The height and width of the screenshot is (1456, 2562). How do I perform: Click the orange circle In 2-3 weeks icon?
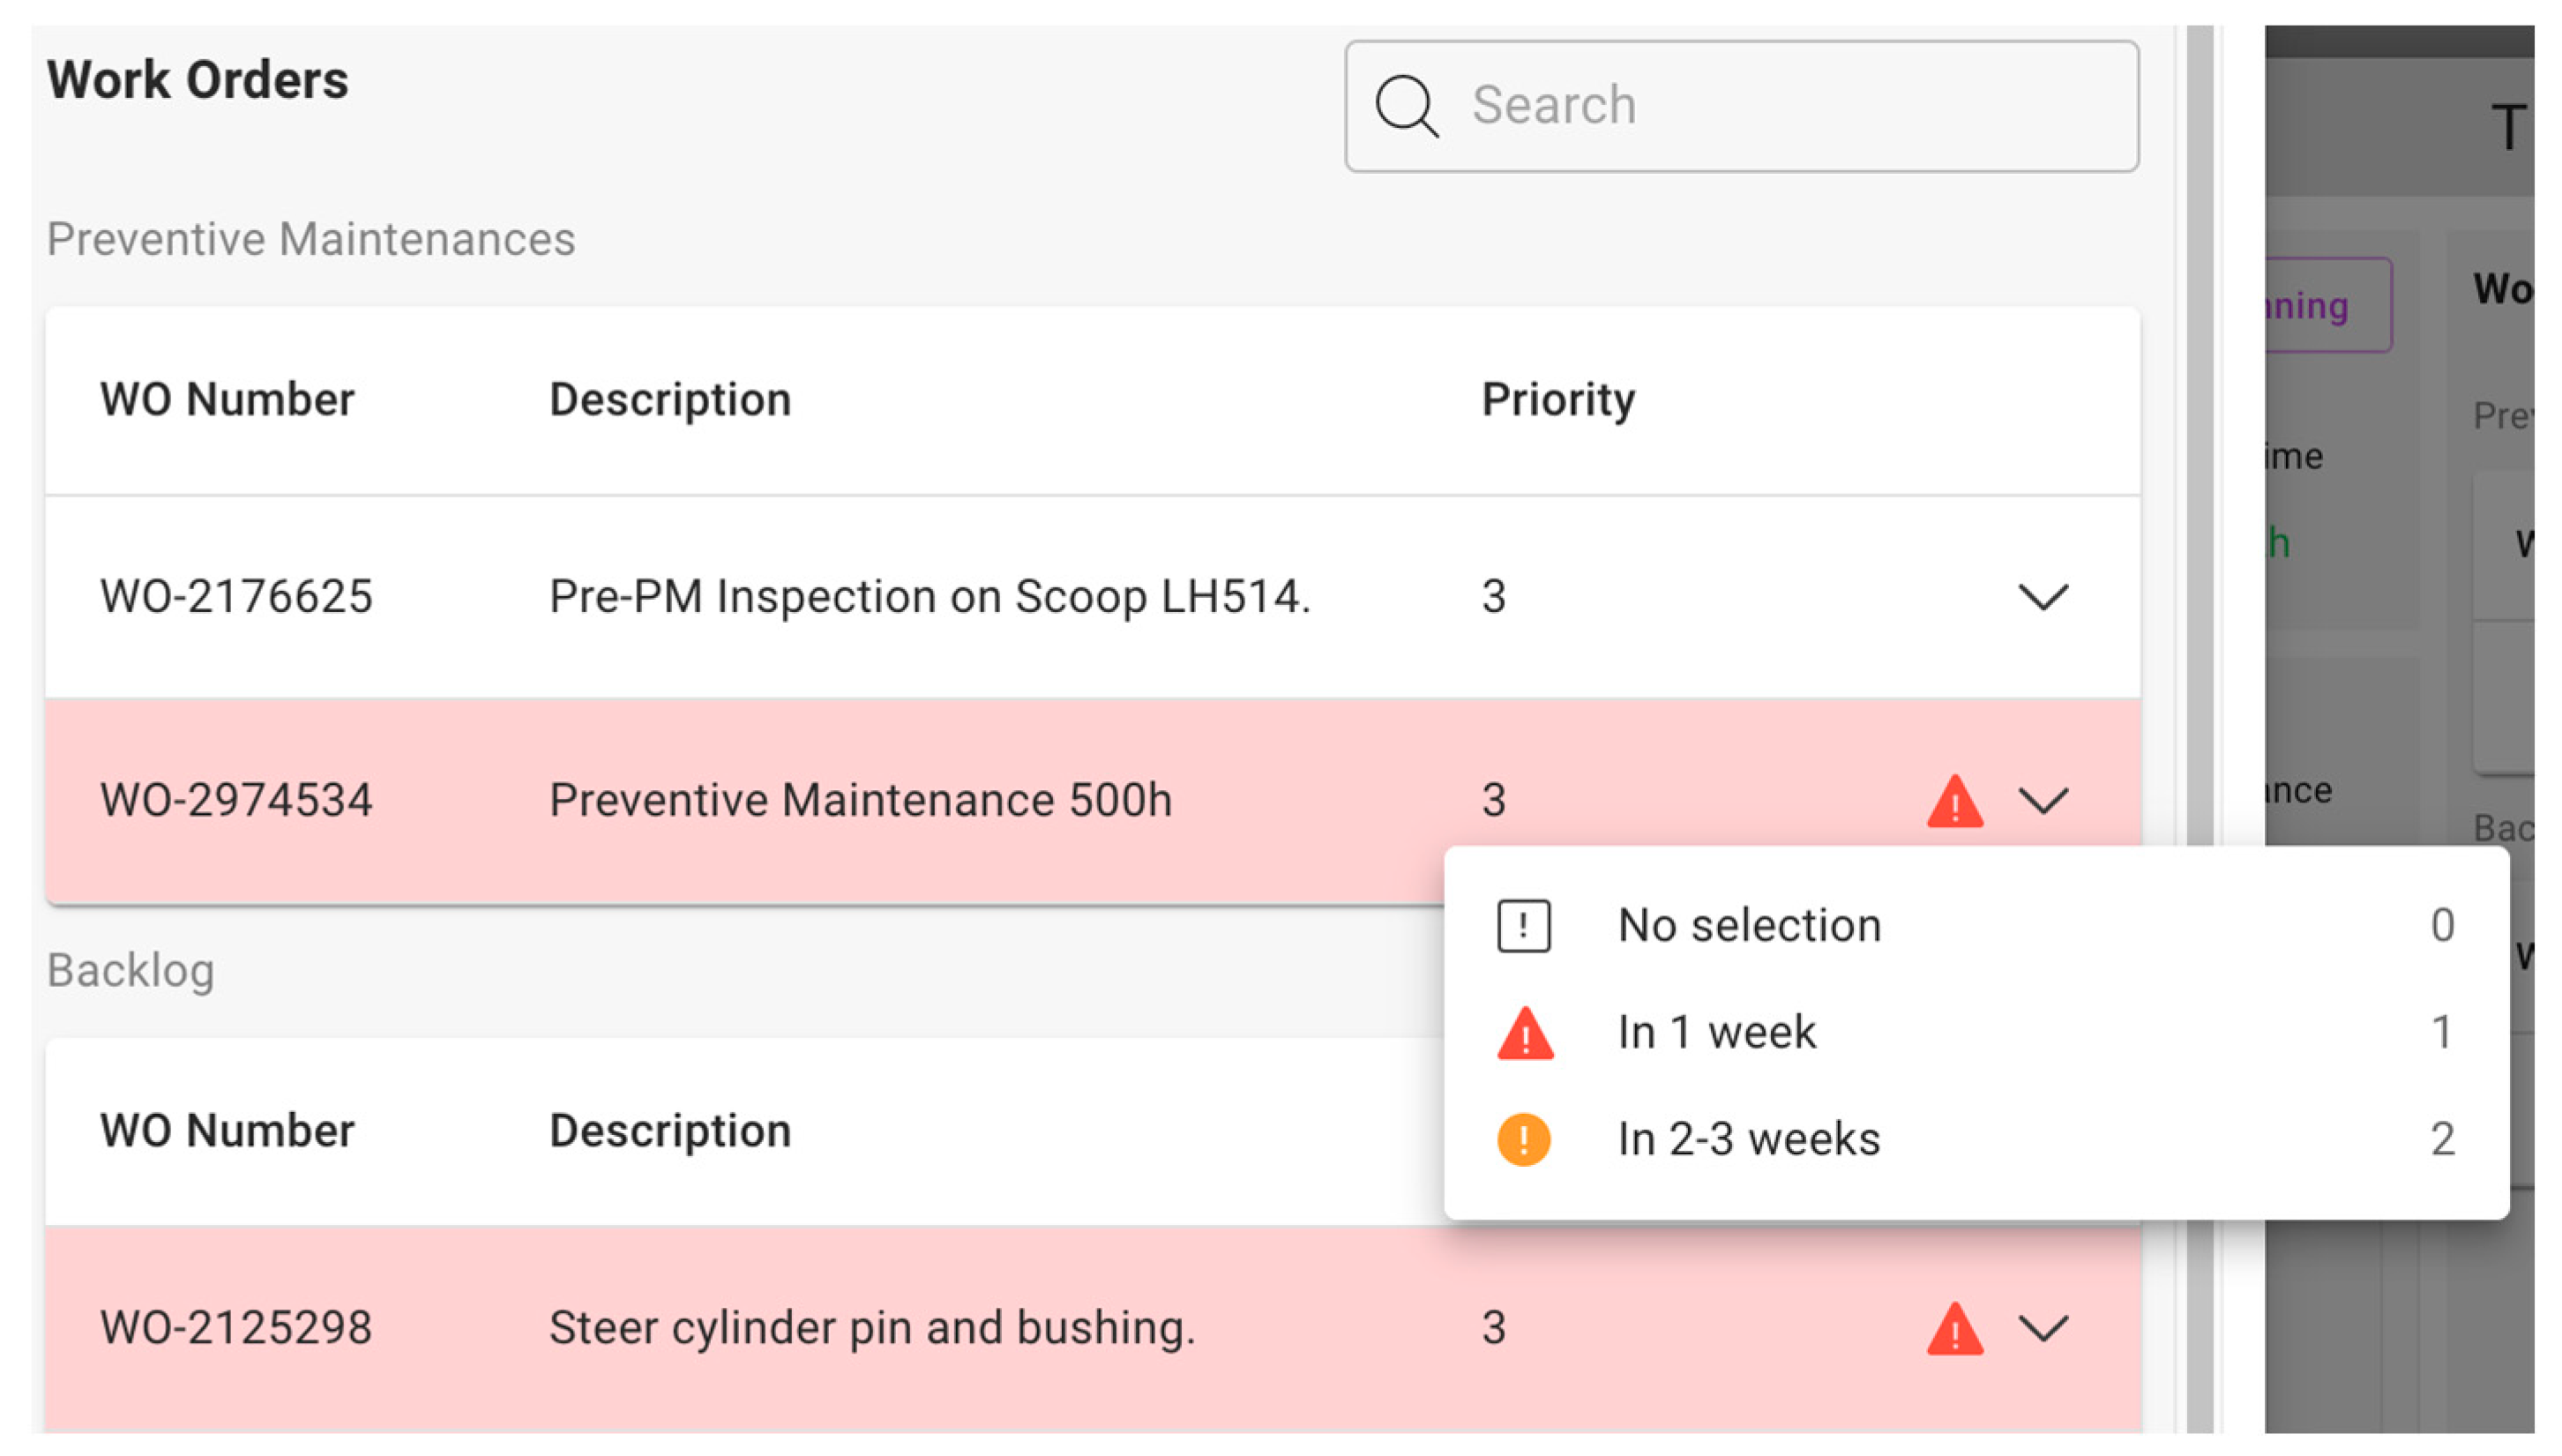pos(1523,1139)
